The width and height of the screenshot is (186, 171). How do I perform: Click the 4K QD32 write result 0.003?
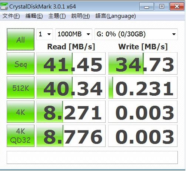143,136
